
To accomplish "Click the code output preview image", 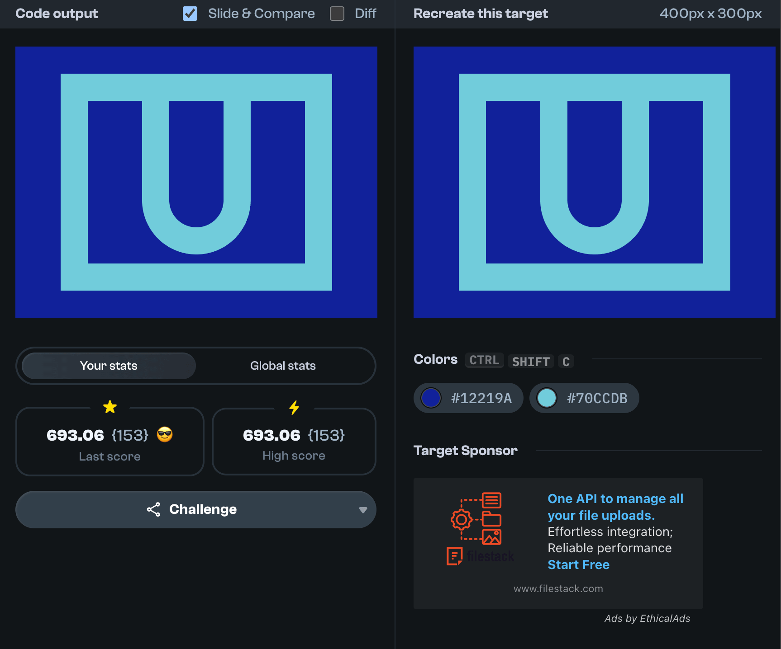I will (196, 182).
